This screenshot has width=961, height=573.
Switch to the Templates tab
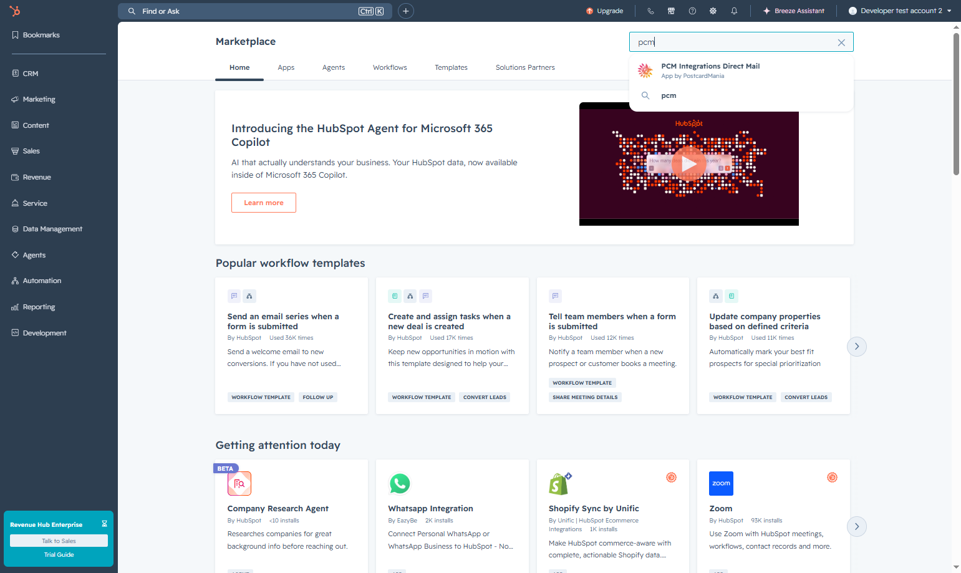451,67
